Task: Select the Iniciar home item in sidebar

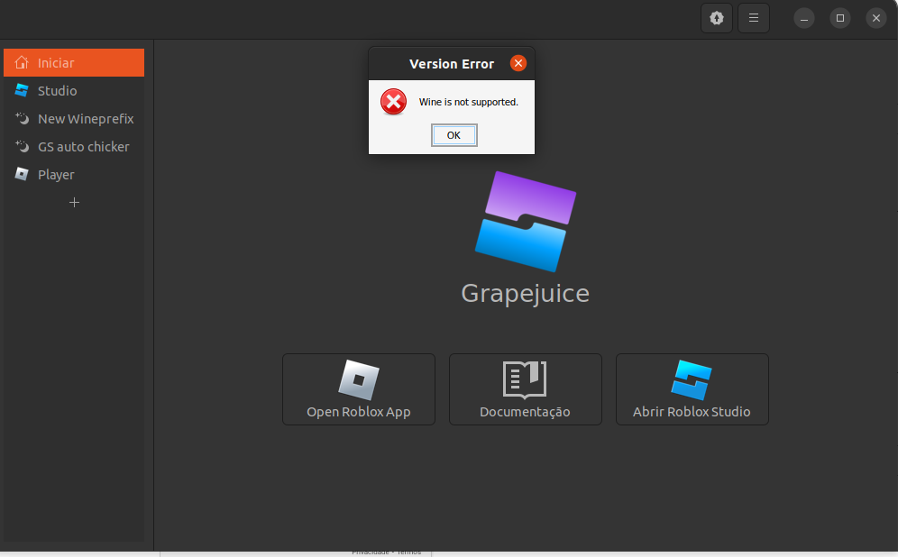Action: click(74, 63)
